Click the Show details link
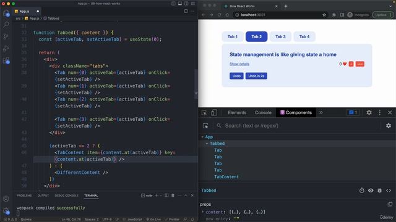The height and width of the screenshot is (222, 396). click(x=239, y=64)
